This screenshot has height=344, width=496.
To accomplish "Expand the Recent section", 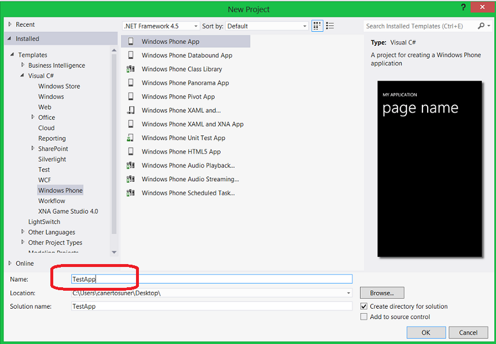I will coord(10,24).
